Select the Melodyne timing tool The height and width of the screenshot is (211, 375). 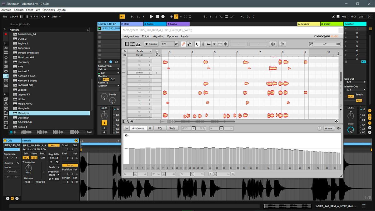(220, 44)
